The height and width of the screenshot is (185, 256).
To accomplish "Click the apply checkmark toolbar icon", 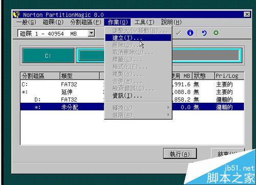I will click(179, 33).
